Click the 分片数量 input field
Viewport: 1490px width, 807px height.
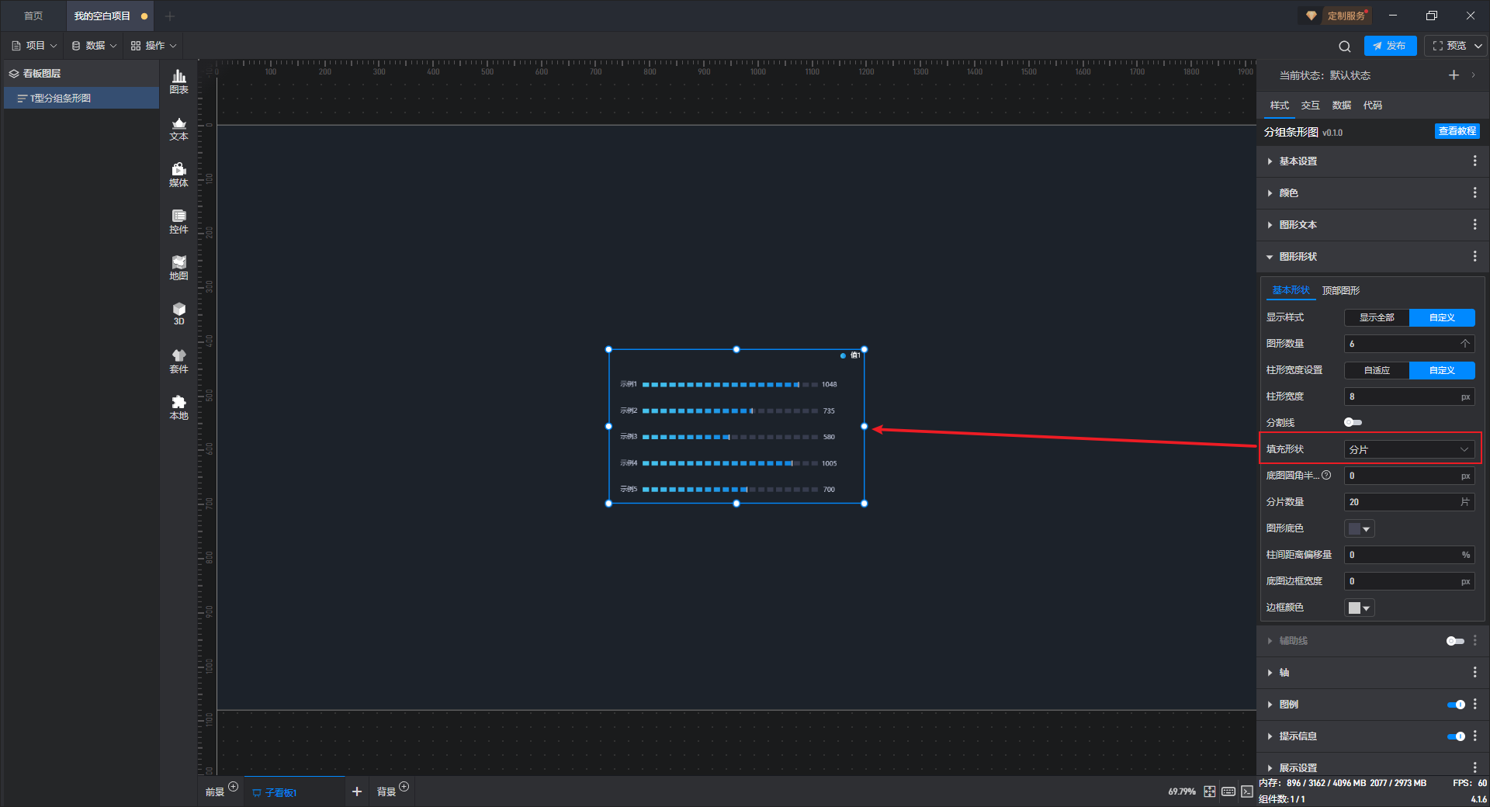click(x=1409, y=502)
